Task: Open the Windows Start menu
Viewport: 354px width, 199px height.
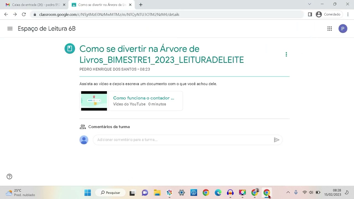Action: point(88,193)
